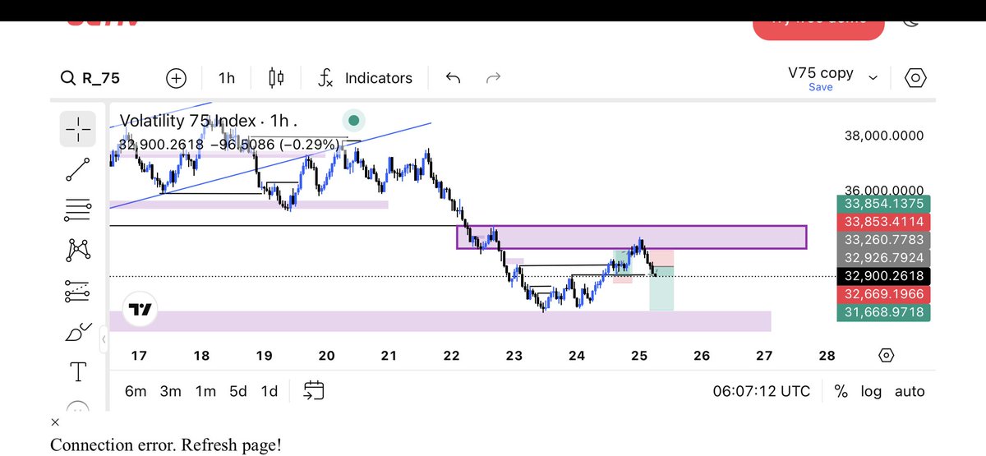Open the Fibonacci retracement tool
The height and width of the screenshot is (456, 986).
point(78,210)
